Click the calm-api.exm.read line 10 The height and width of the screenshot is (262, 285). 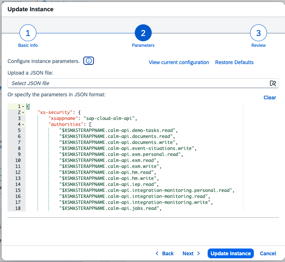[109, 160]
